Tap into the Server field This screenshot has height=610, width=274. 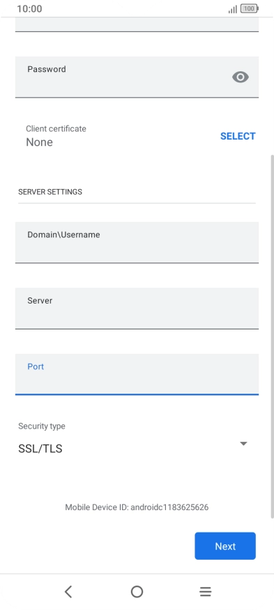click(x=137, y=308)
